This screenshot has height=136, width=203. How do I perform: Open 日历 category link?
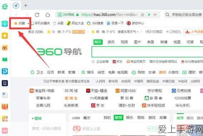pos(51,72)
